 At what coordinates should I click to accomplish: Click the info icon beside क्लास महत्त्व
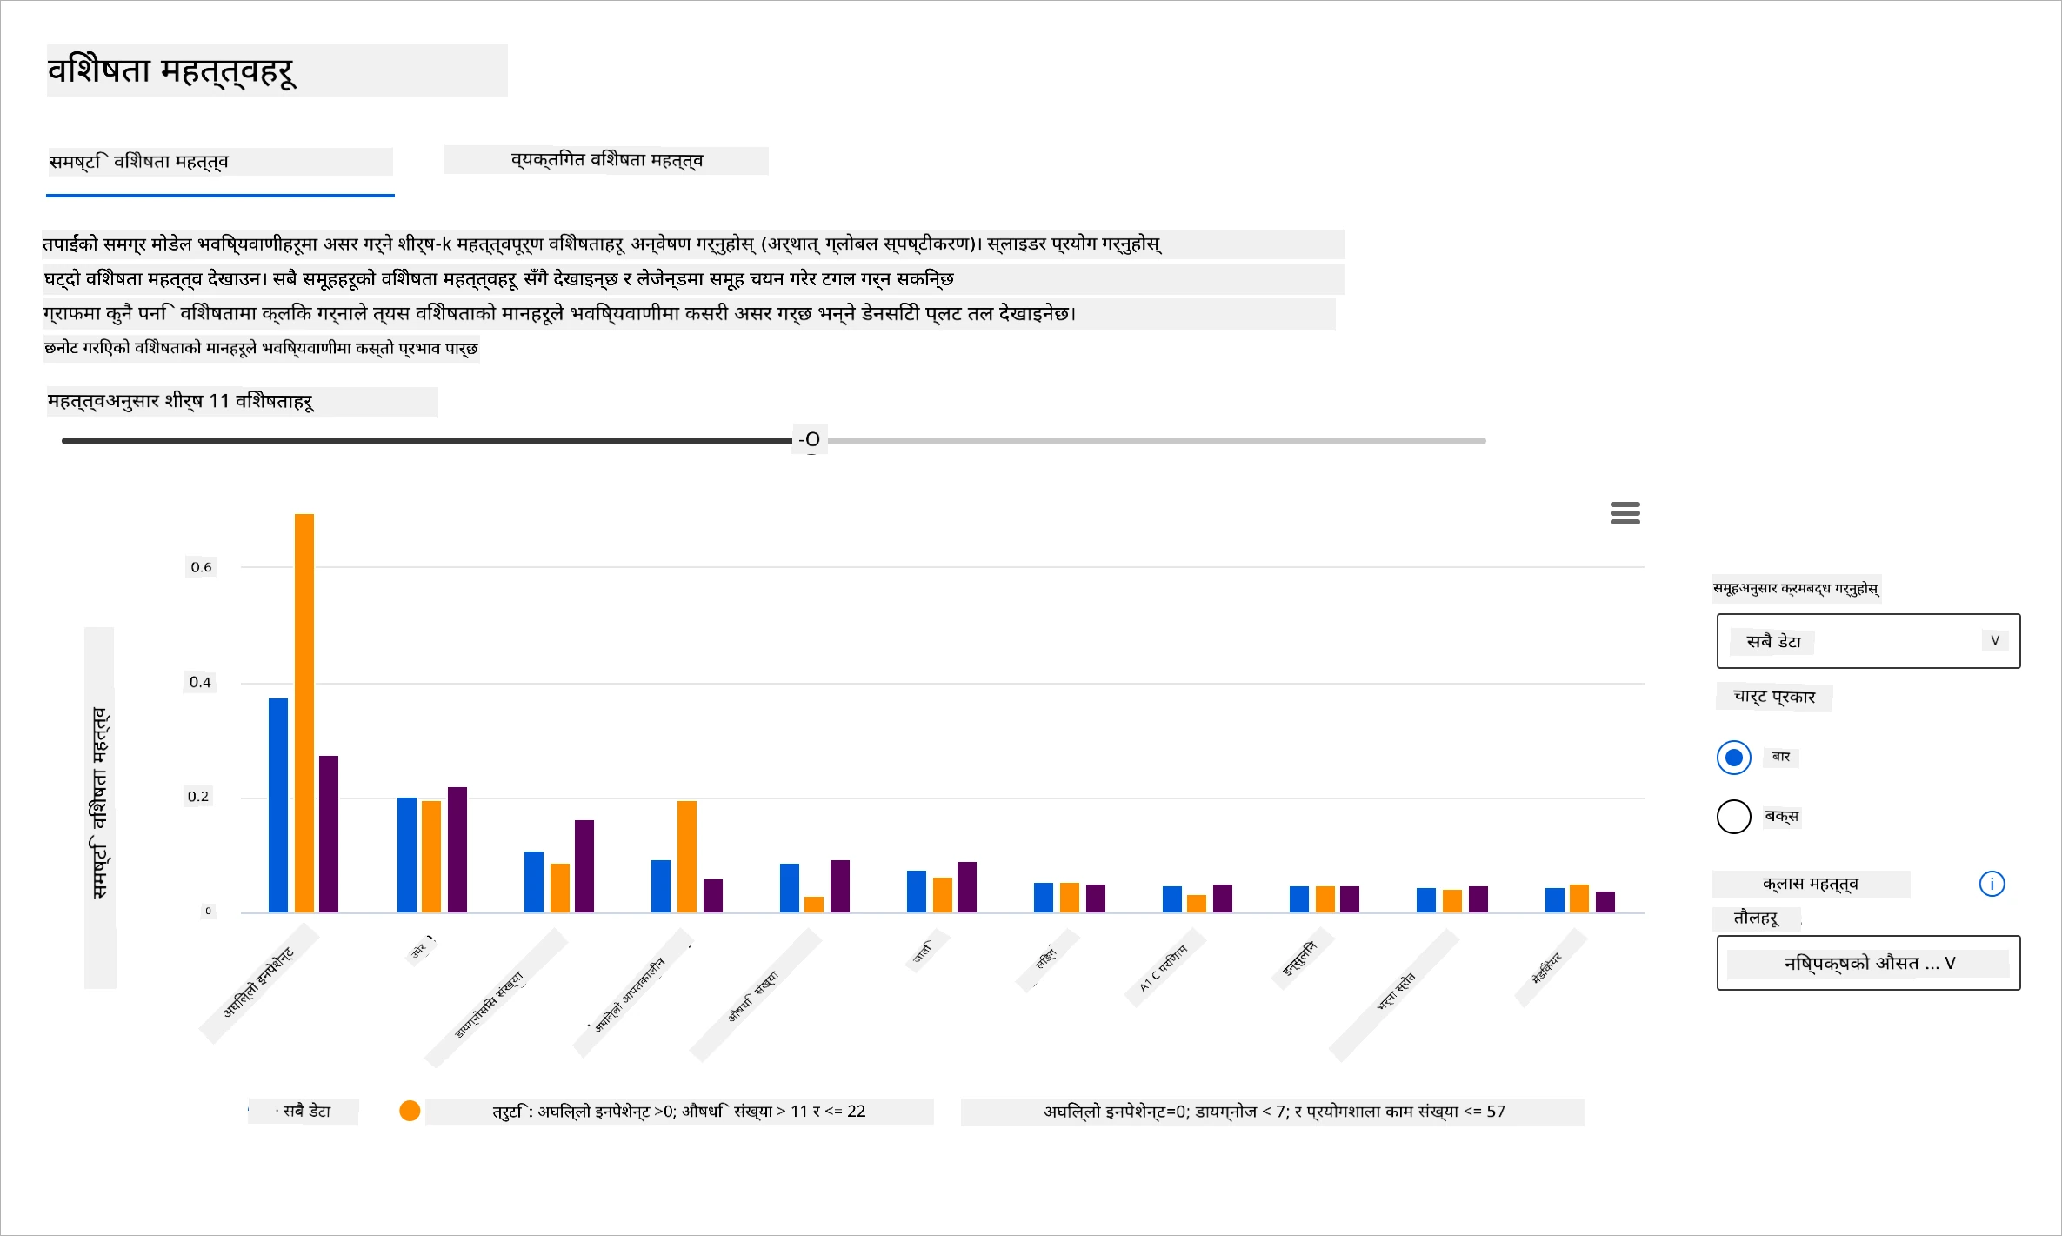click(1992, 884)
